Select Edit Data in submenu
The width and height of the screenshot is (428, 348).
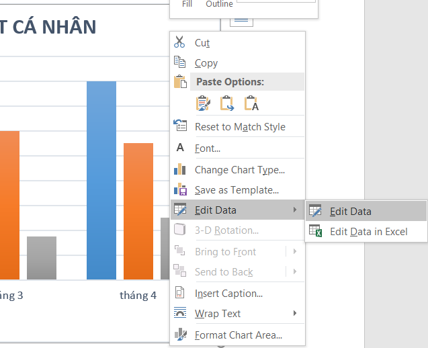pos(366,211)
